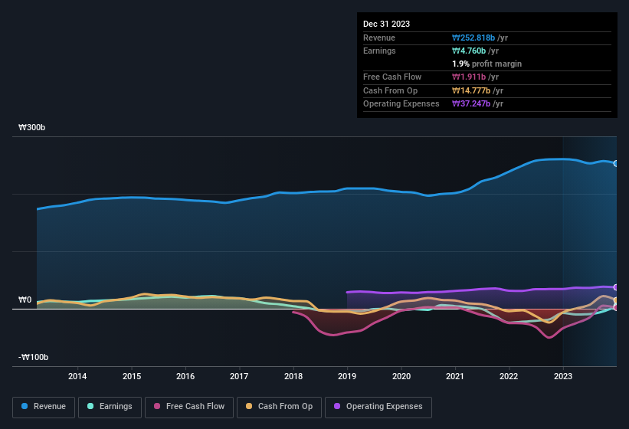Toggle the Free Cash Flow series

click(x=188, y=407)
